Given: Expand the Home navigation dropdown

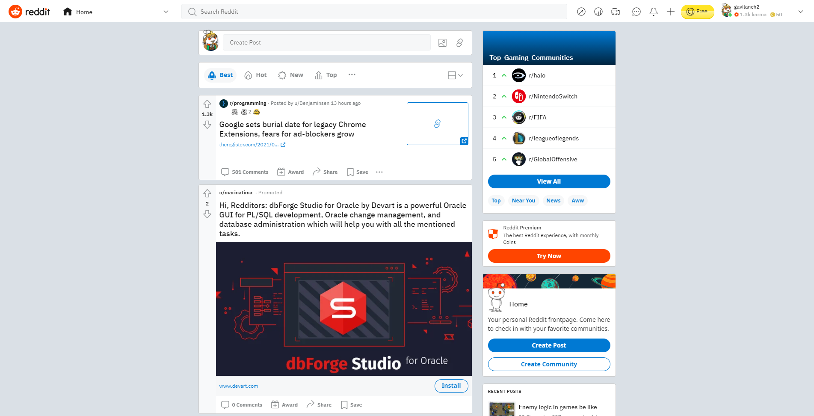Looking at the screenshot, I should 166,12.
